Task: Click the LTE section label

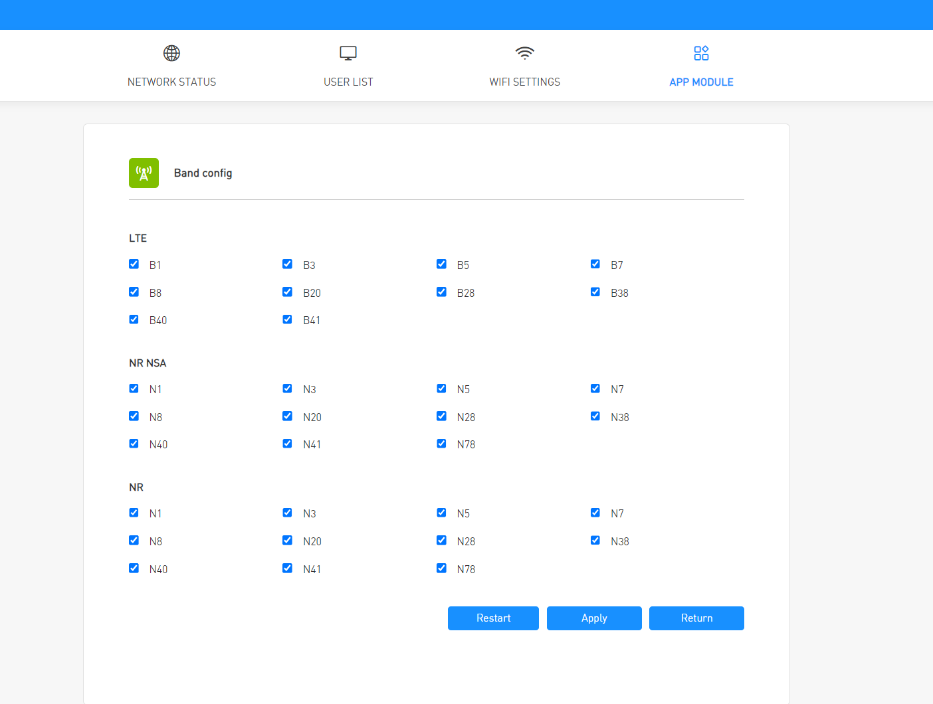Action: click(x=138, y=238)
